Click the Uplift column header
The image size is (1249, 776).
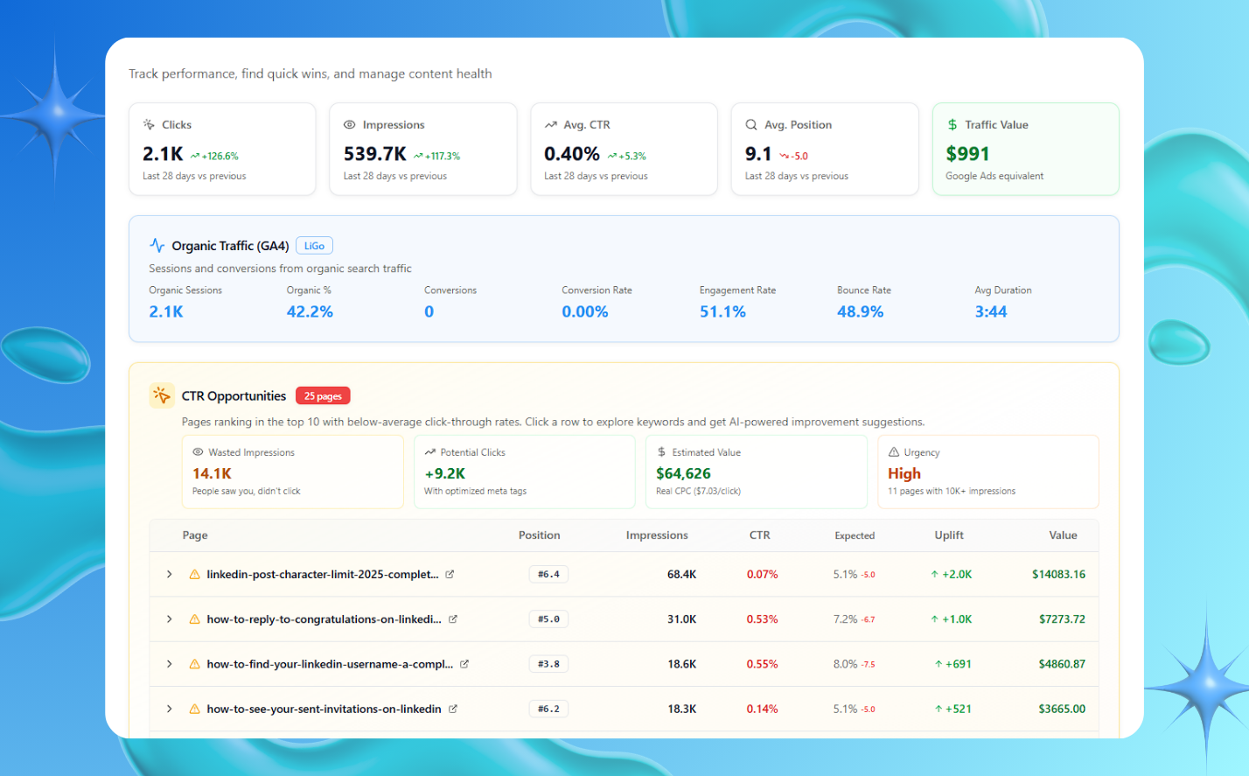click(949, 535)
